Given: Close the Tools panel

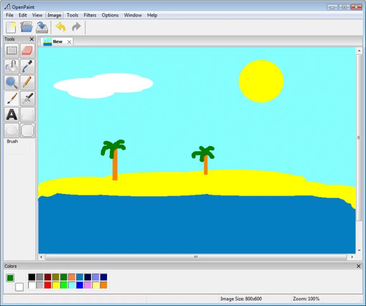Looking at the screenshot, I should pos(32,39).
